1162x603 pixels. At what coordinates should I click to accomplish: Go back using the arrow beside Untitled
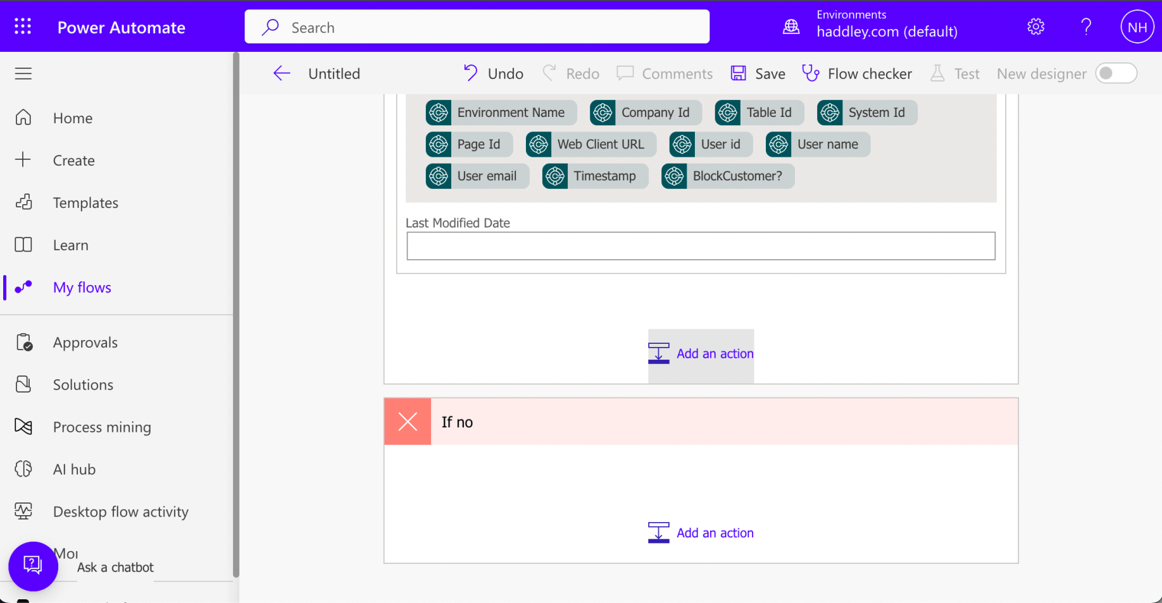coord(282,73)
